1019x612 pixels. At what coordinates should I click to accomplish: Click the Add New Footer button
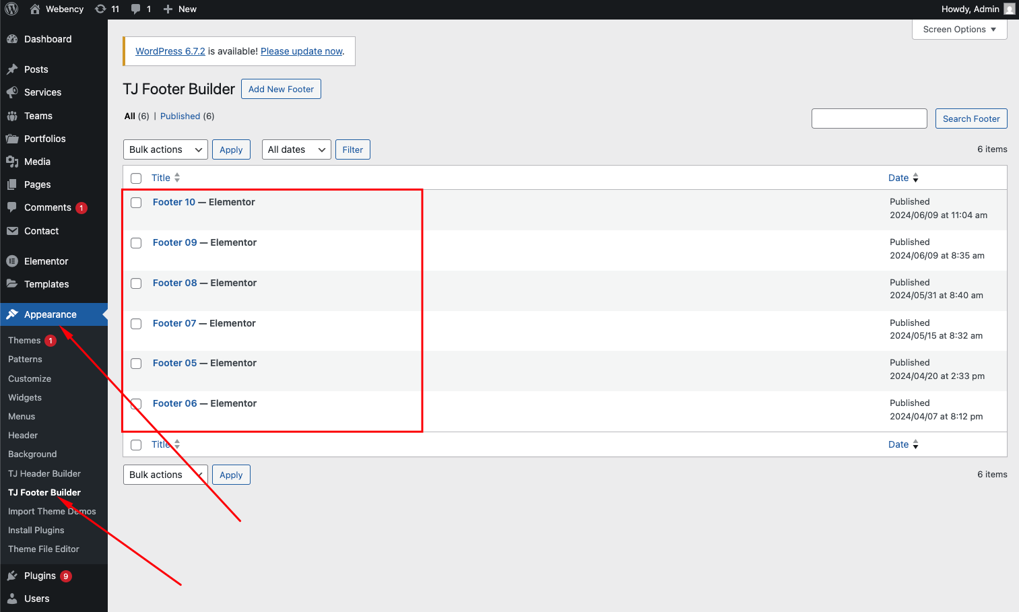point(281,89)
